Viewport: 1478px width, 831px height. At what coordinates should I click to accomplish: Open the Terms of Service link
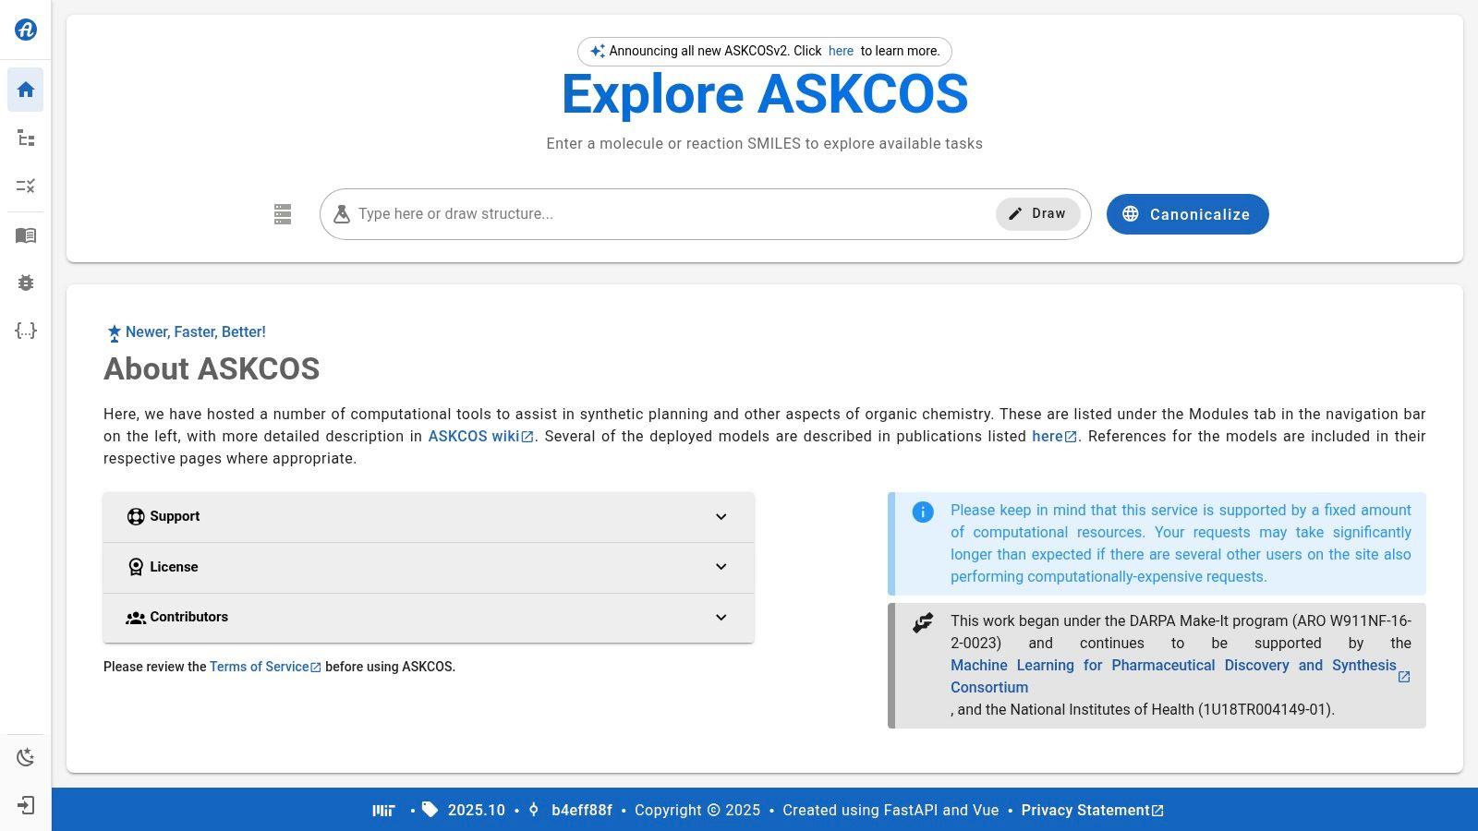tap(265, 667)
